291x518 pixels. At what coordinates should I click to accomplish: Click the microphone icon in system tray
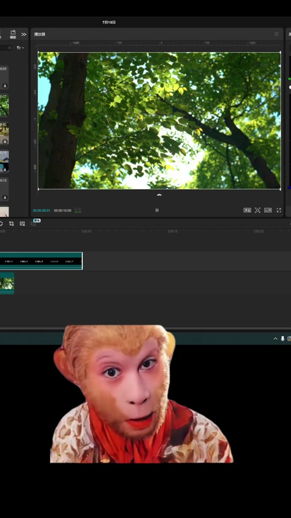pos(282,339)
